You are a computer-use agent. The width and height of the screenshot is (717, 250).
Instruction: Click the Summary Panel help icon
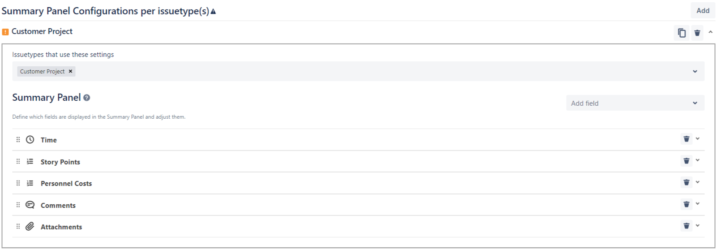87,98
